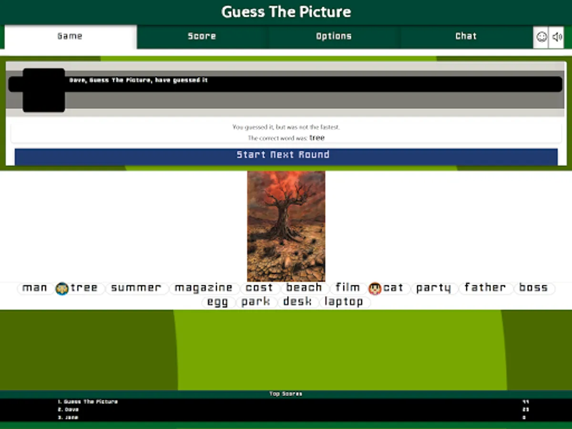Pick the word film
The width and height of the screenshot is (572, 429).
pos(347,288)
